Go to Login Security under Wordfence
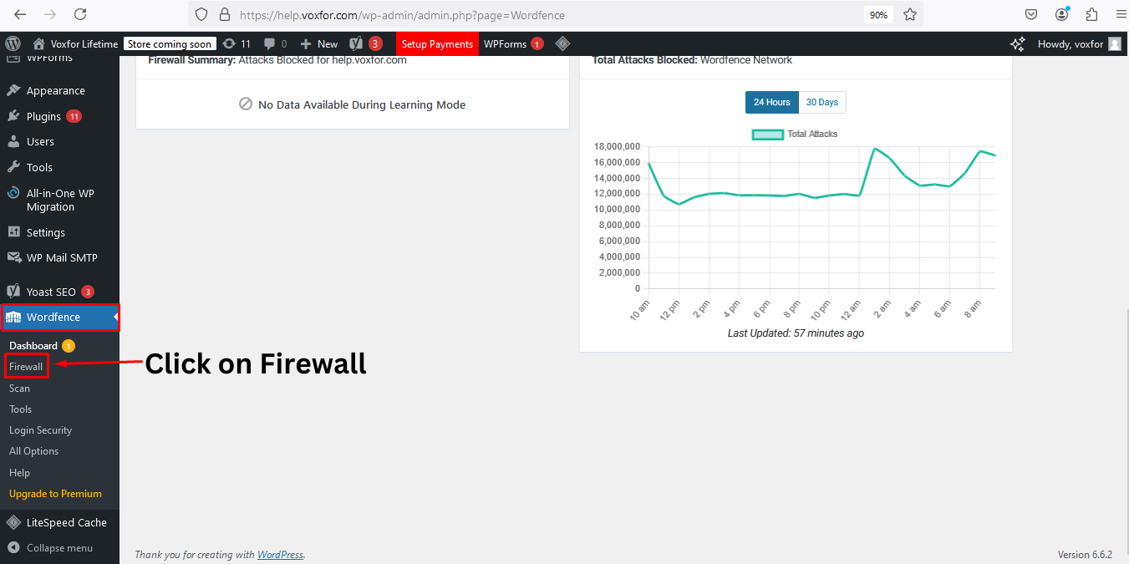Screen dimensions: 1129x564 40,429
